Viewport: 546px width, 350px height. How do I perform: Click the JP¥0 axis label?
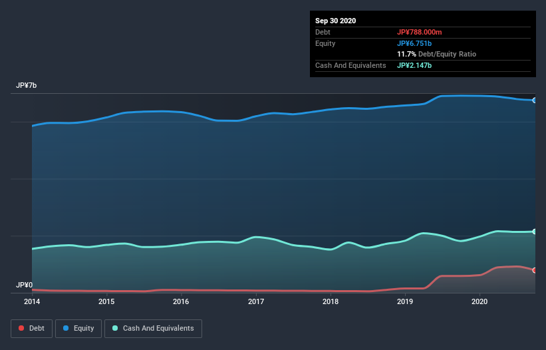(x=24, y=285)
